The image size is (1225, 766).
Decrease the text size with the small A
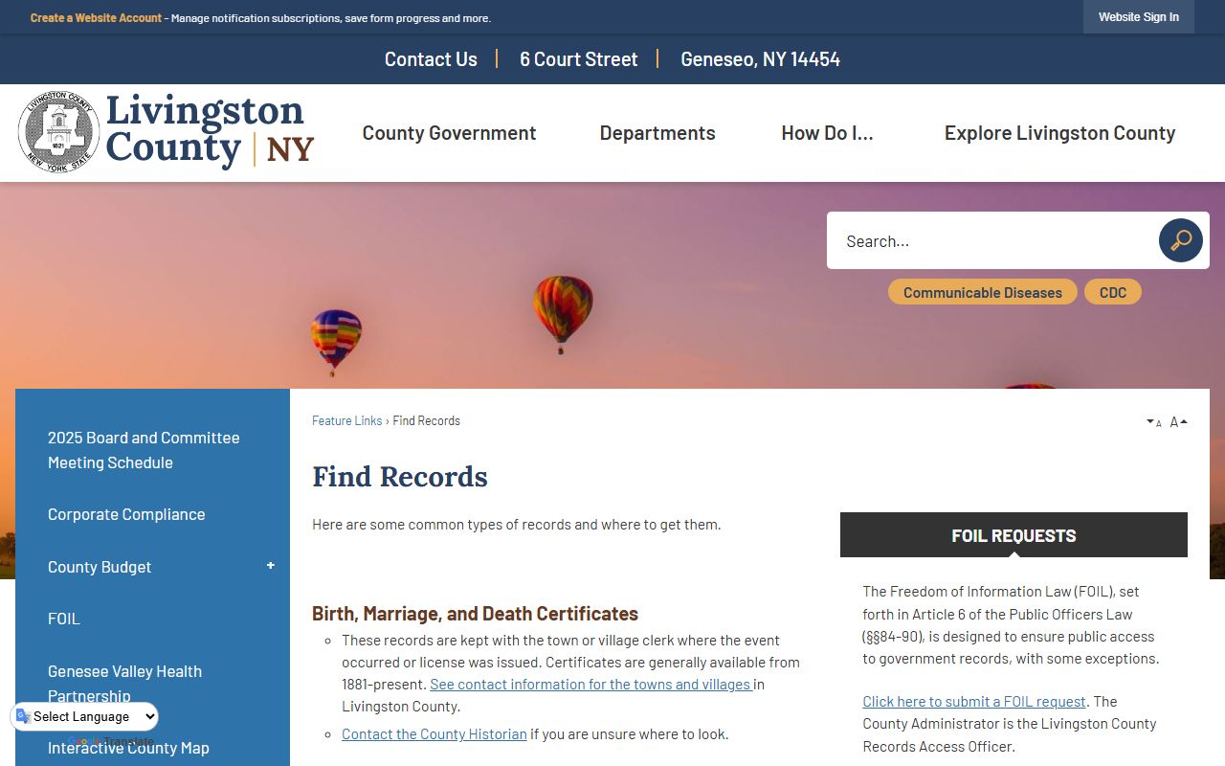click(1153, 422)
